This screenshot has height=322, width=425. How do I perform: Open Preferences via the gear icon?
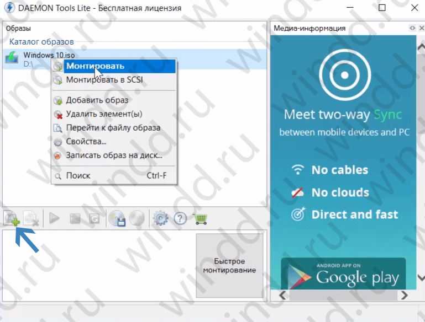[160, 218]
